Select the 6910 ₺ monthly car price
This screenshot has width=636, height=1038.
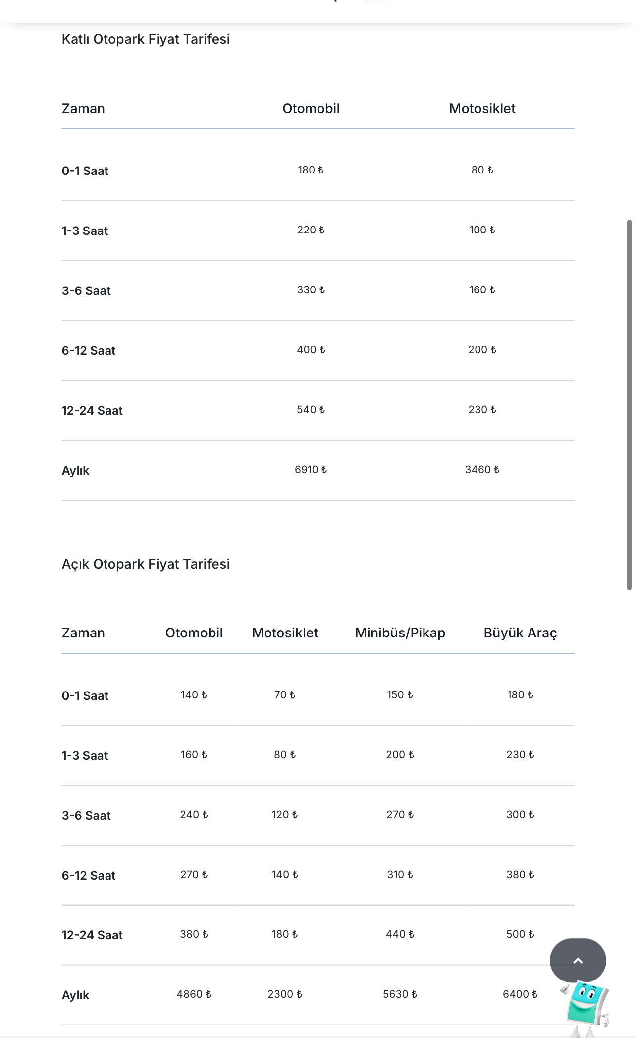coord(311,470)
